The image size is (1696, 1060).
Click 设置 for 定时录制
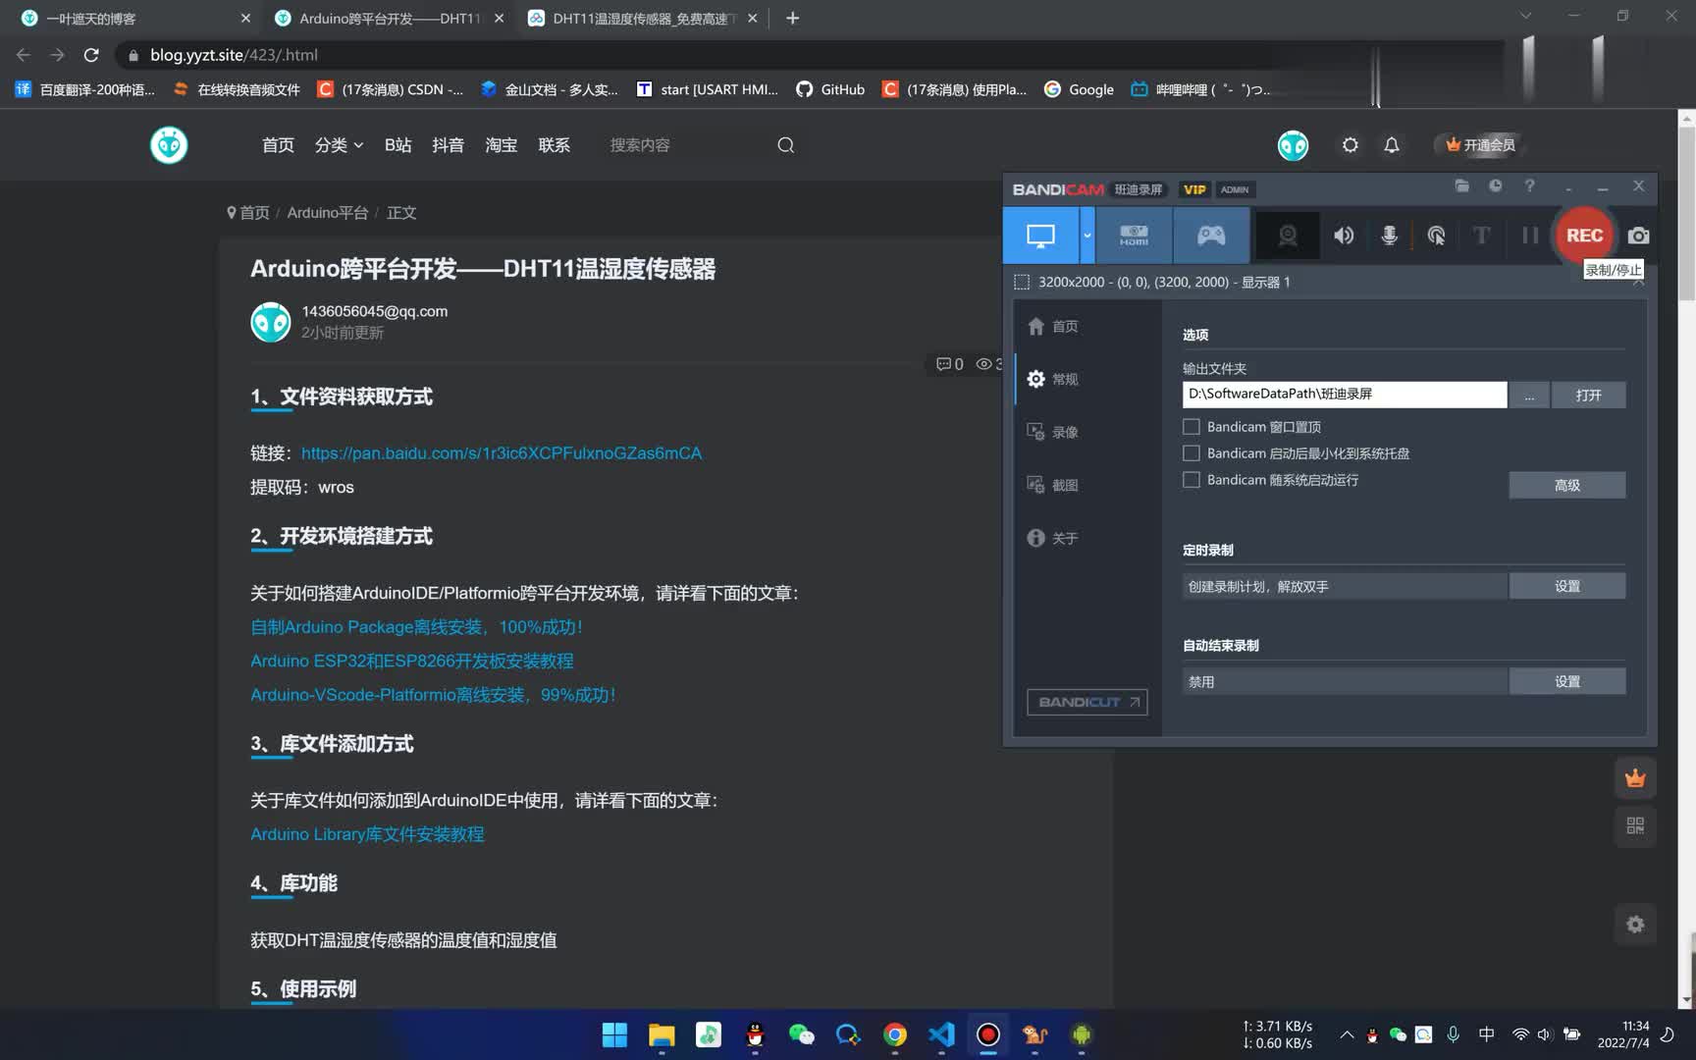click(1567, 586)
